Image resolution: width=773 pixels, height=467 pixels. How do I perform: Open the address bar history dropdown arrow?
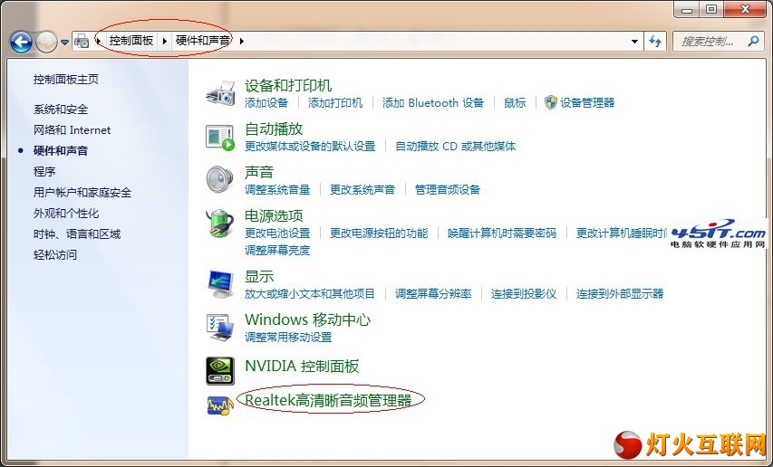[x=635, y=42]
